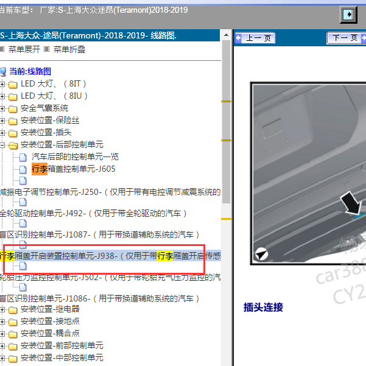Click the 当前:线路图 computer icon

(x=3, y=72)
